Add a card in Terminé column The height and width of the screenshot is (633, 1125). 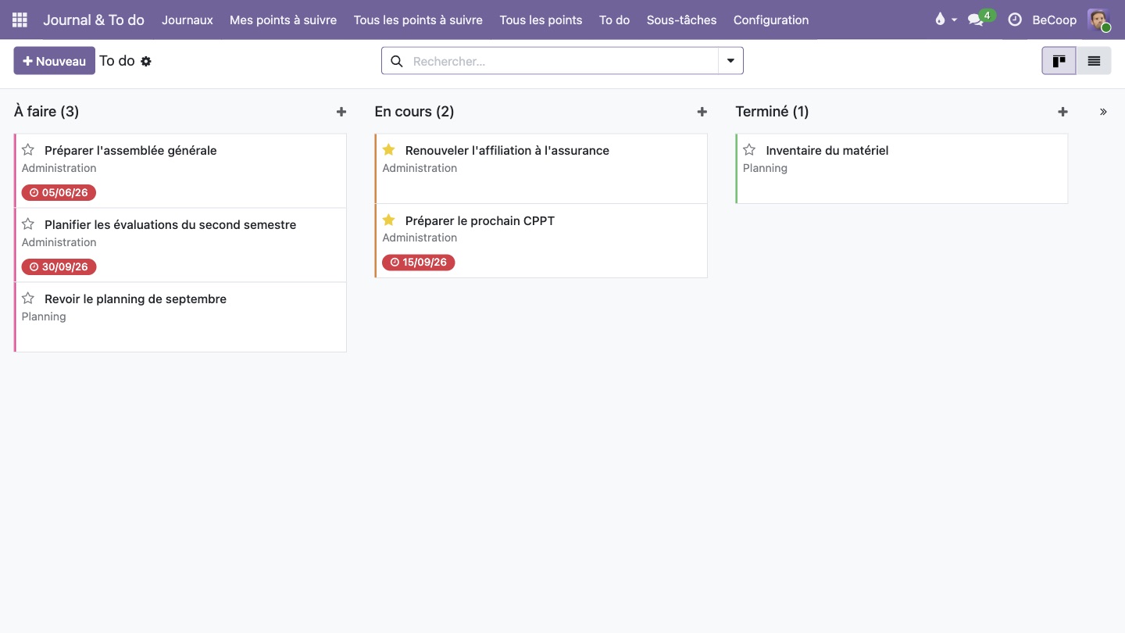(x=1062, y=112)
